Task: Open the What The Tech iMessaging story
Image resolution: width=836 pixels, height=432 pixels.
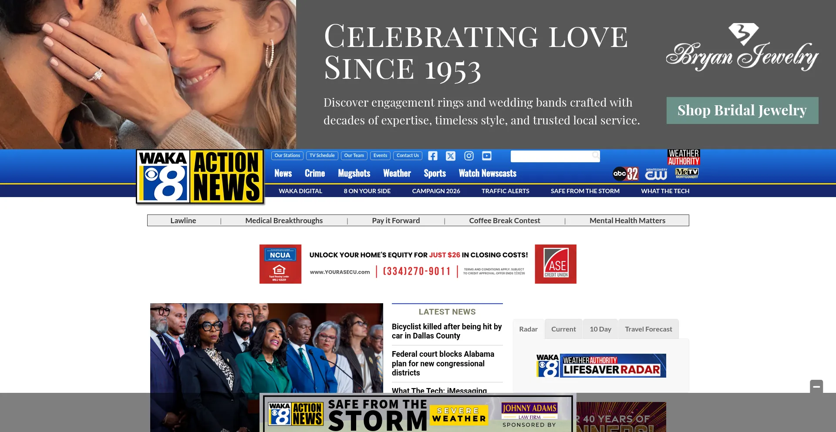Action: (x=439, y=390)
